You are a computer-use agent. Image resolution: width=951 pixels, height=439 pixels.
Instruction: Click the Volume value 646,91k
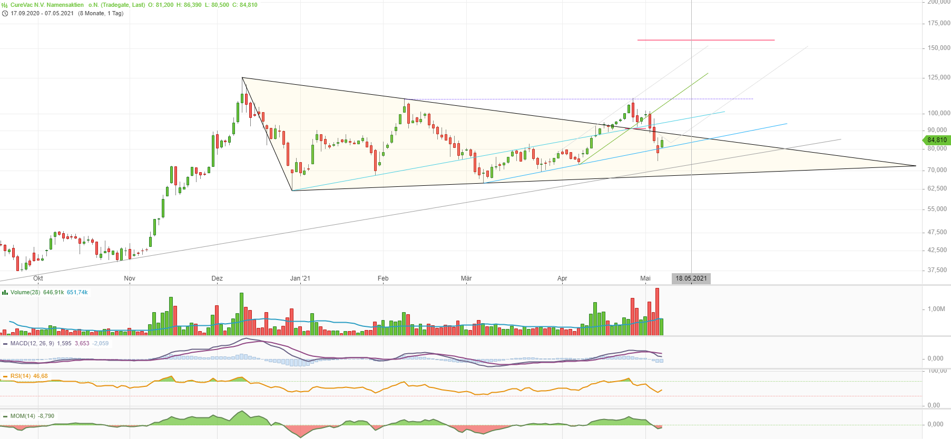point(54,292)
